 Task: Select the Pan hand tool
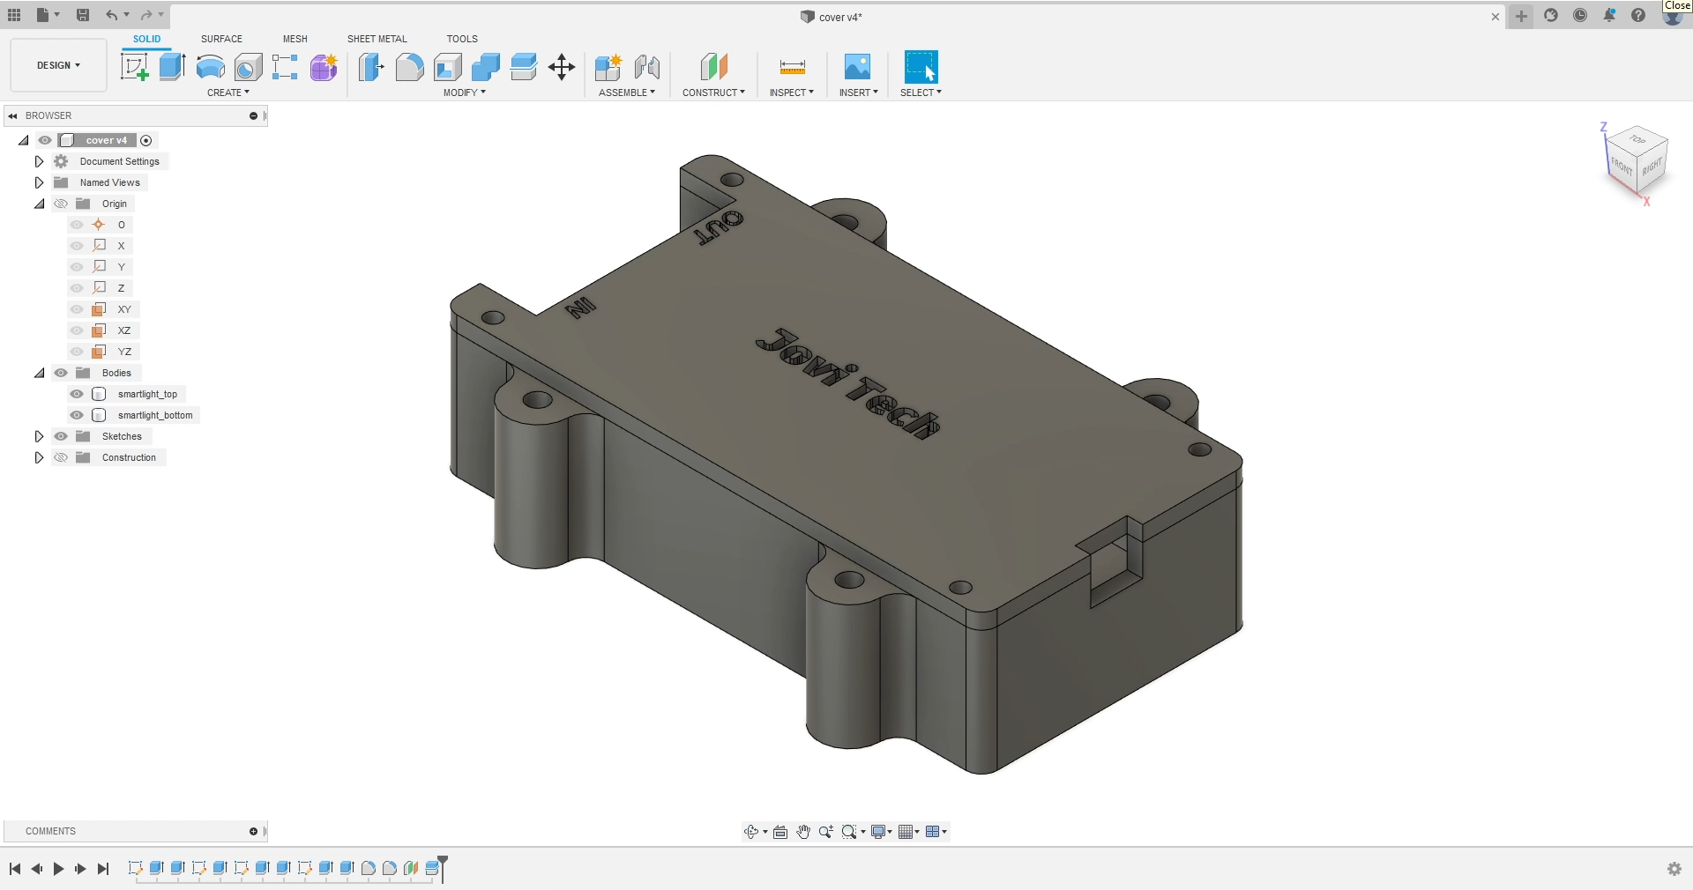click(803, 832)
